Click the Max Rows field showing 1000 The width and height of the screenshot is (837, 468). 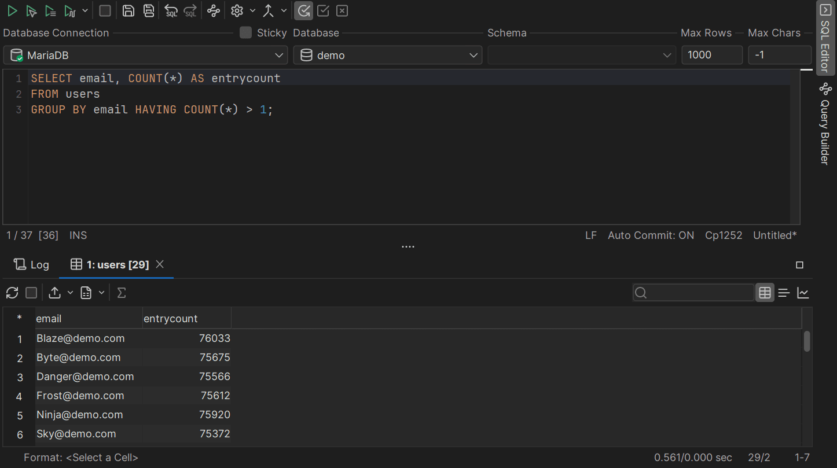(x=712, y=55)
